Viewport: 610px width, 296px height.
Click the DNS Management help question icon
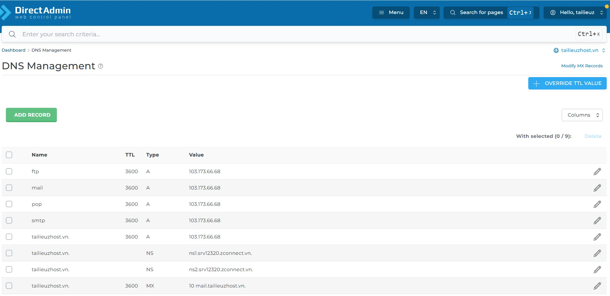(101, 66)
